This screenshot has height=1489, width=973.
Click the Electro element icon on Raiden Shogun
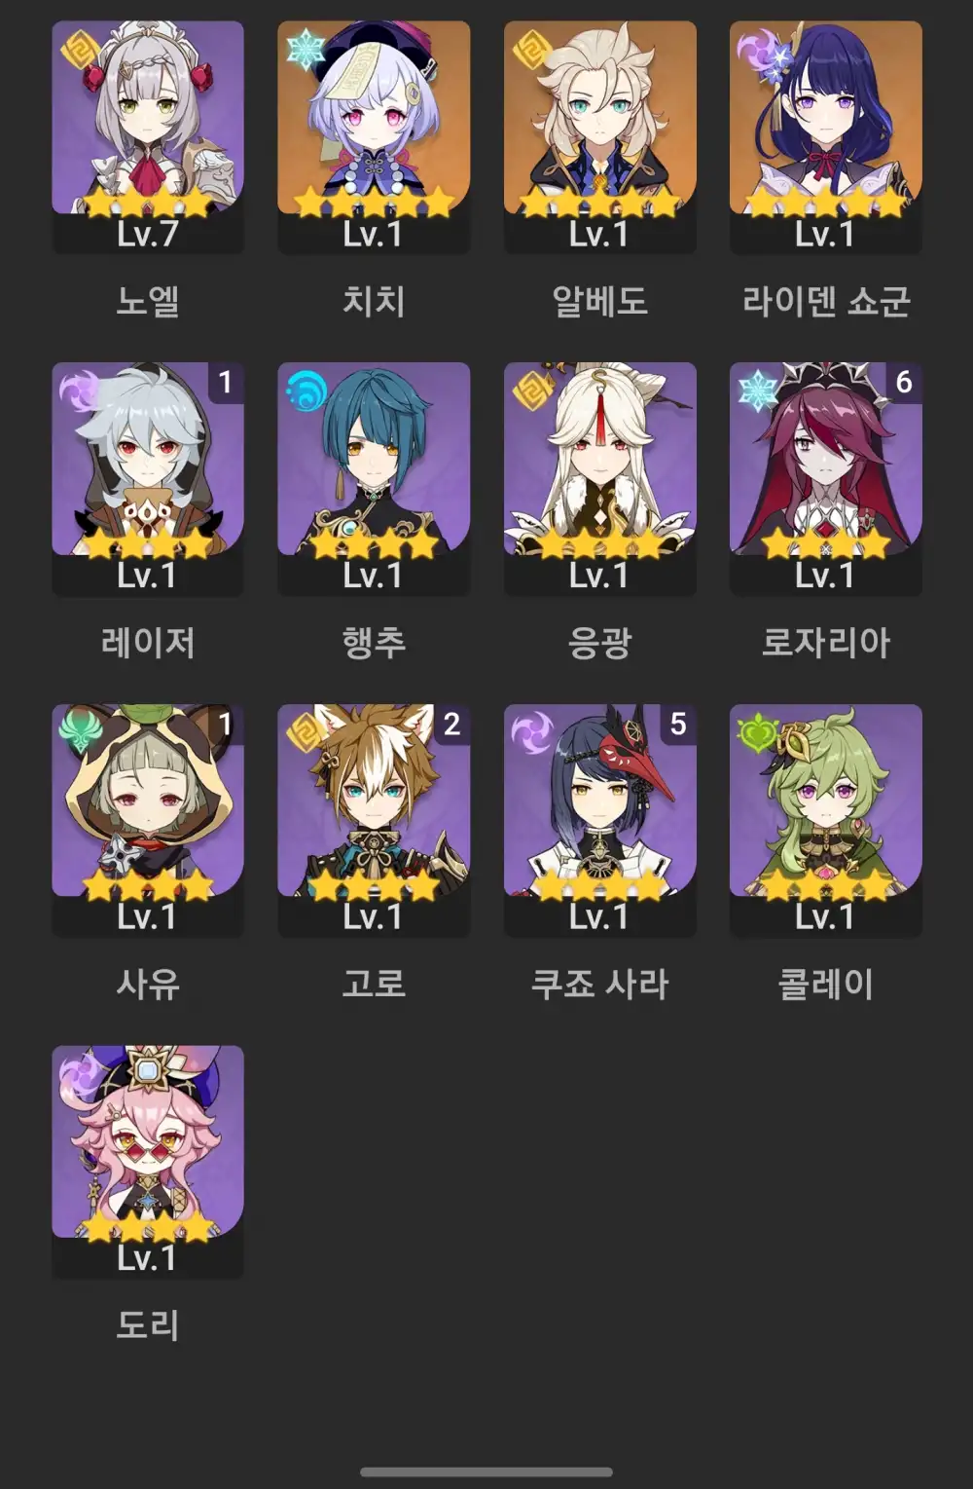(758, 49)
